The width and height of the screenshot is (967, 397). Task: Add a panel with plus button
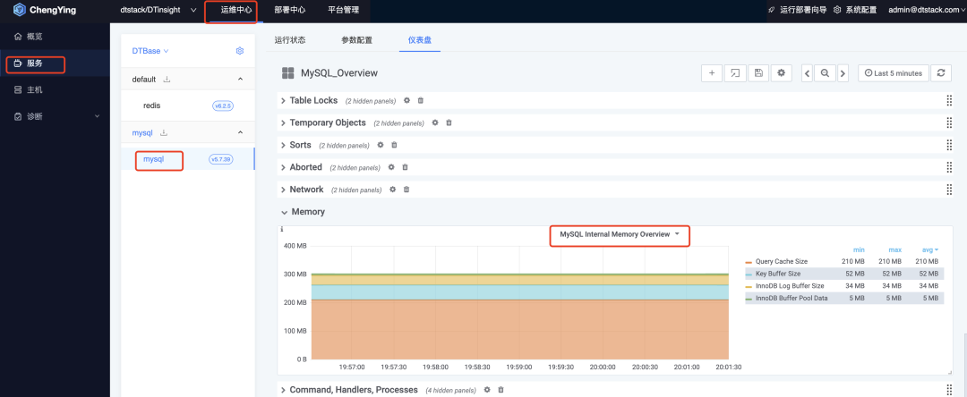pos(711,72)
